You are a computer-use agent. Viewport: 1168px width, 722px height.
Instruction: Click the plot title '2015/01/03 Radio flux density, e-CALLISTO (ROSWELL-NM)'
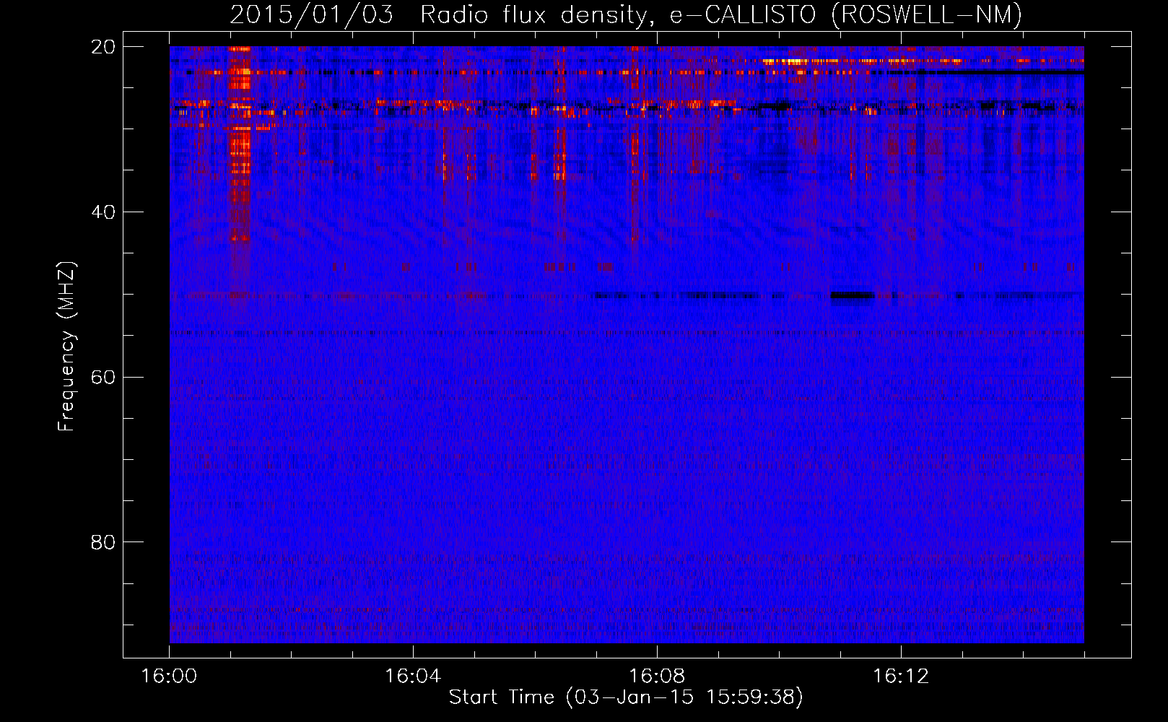626,14
